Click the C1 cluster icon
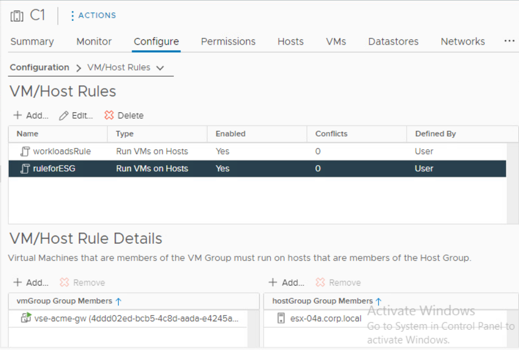The image size is (519, 350). pos(17,16)
